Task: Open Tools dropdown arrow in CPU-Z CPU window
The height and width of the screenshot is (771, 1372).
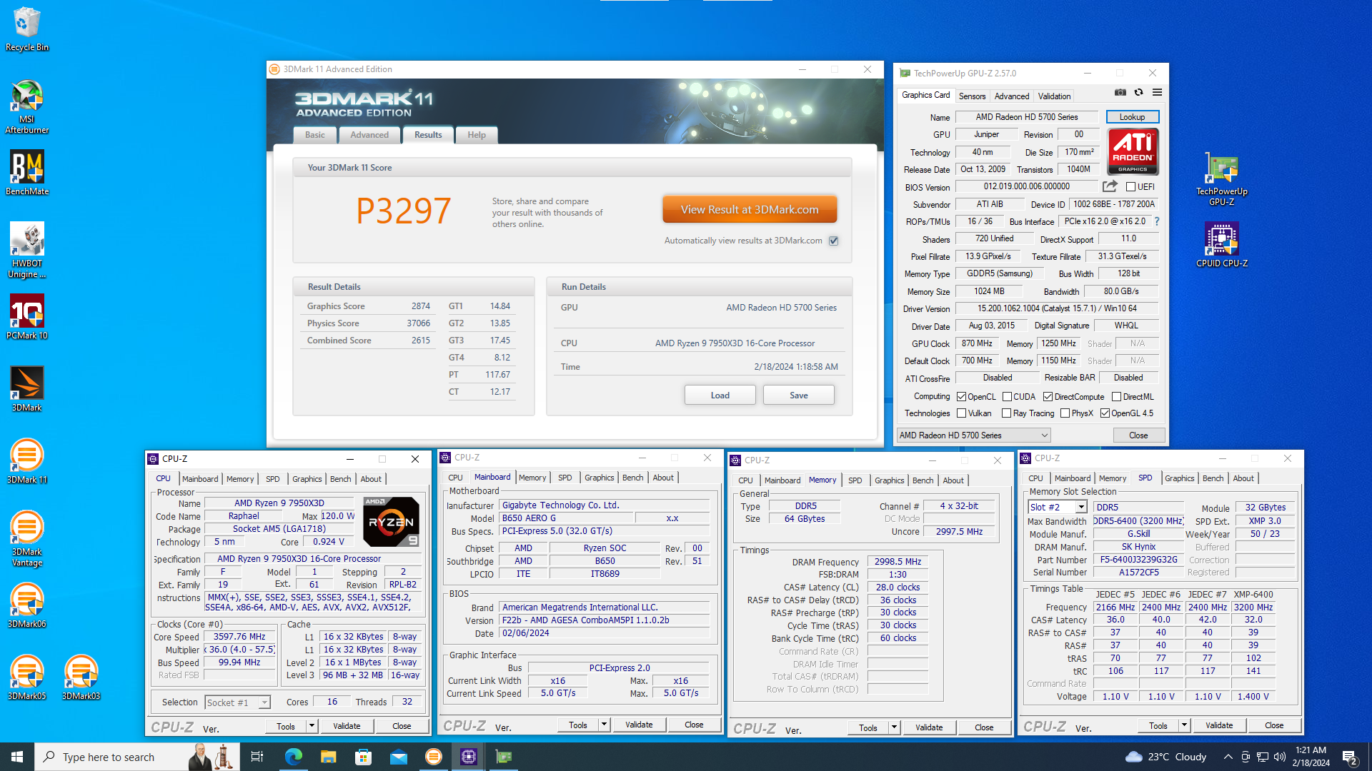Action: pyautogui.click(x=312, y=726)
